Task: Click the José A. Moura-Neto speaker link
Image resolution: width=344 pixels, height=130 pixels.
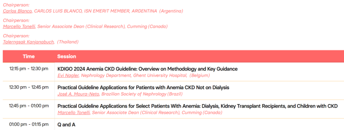Action: (79, 94)
